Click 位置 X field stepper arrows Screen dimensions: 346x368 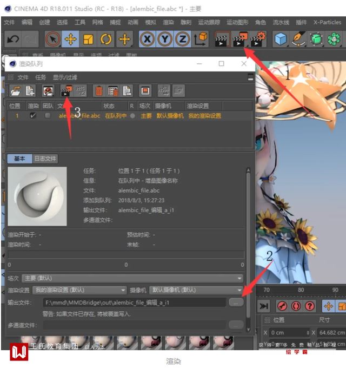pyautogui.click(x=308, y=333)
